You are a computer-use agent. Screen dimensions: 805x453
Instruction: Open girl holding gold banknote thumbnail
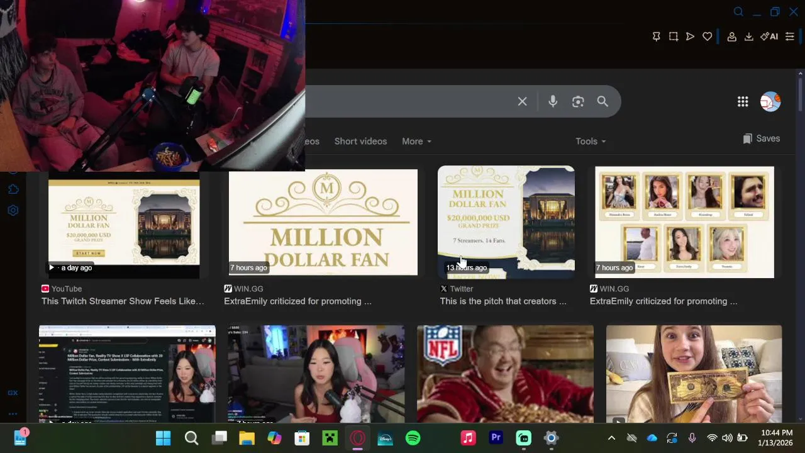tap(694, 374)
